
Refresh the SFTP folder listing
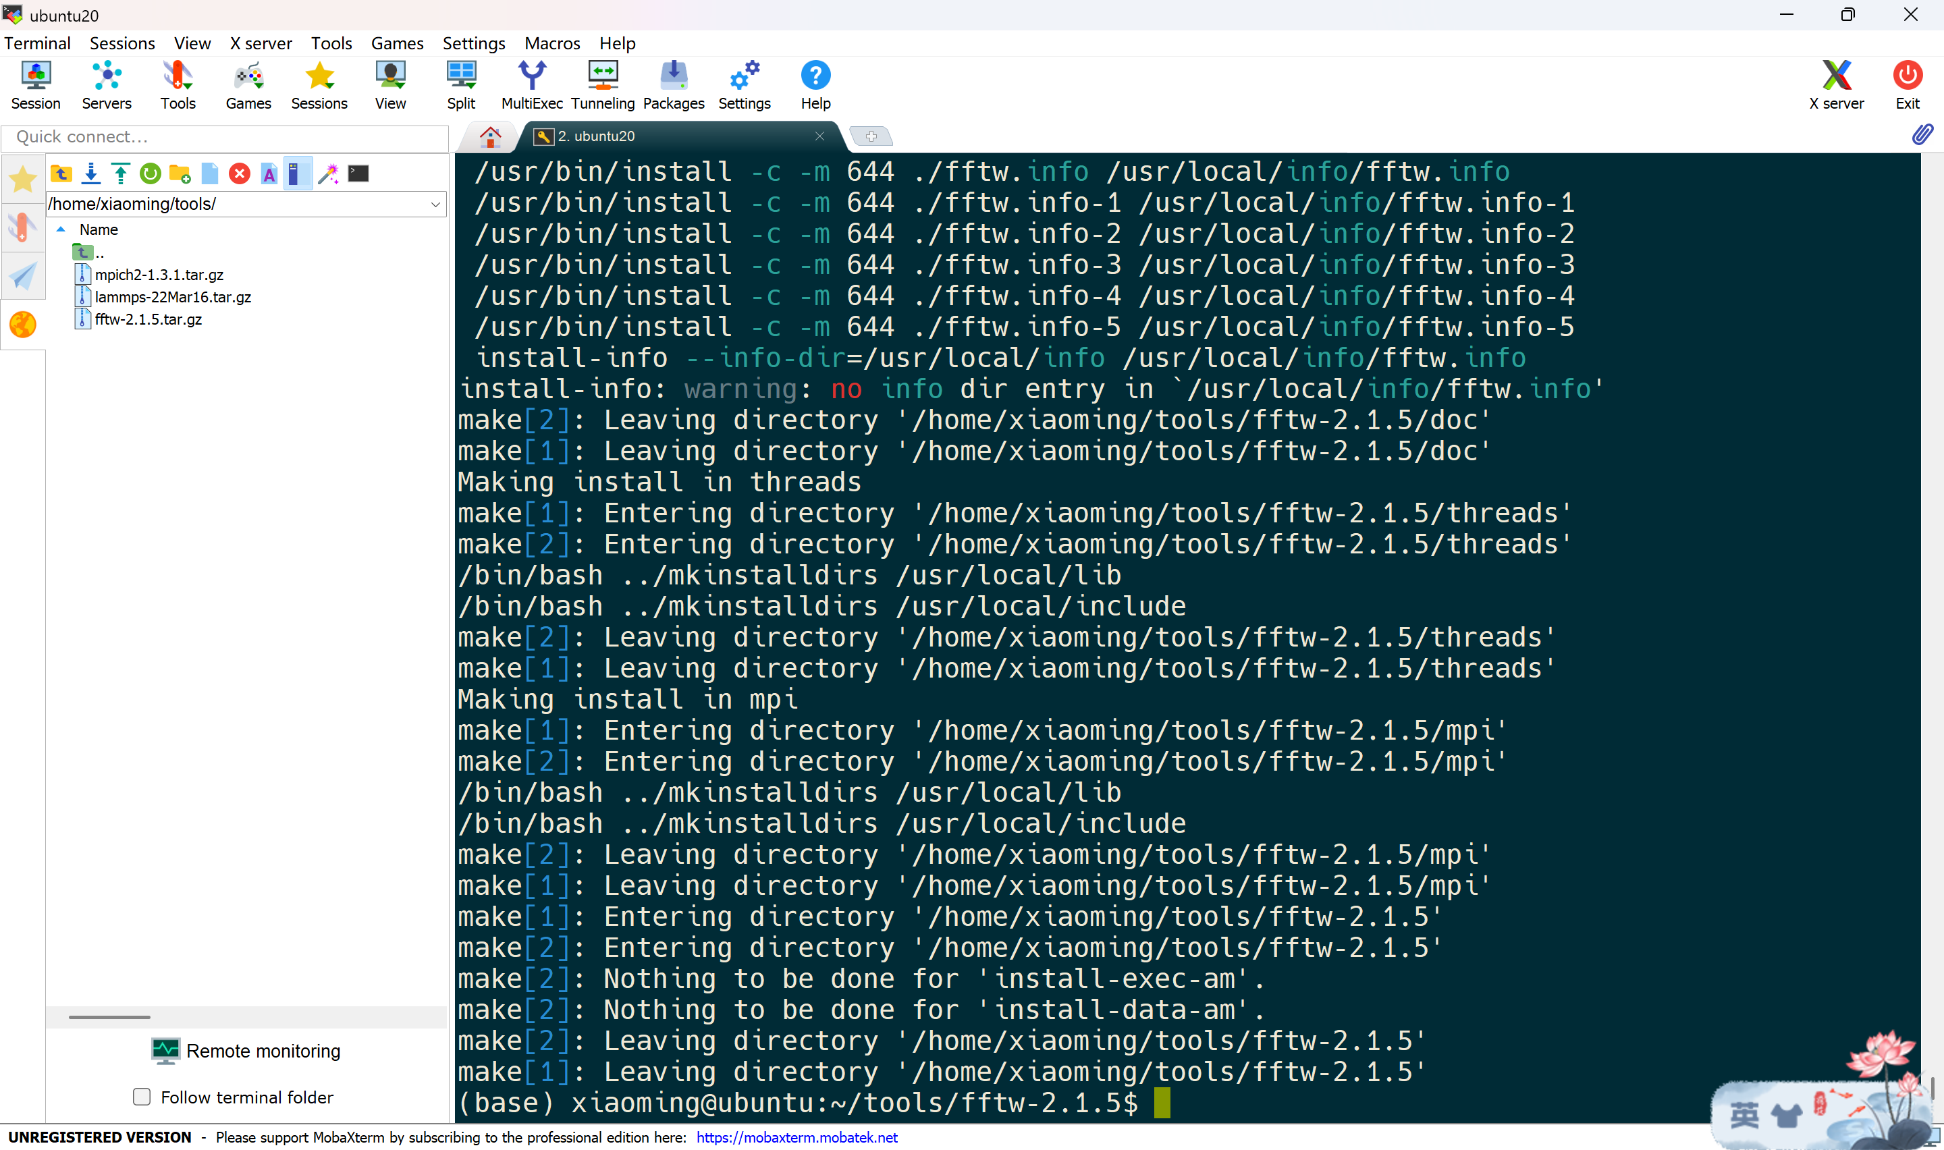coord(151,173)
